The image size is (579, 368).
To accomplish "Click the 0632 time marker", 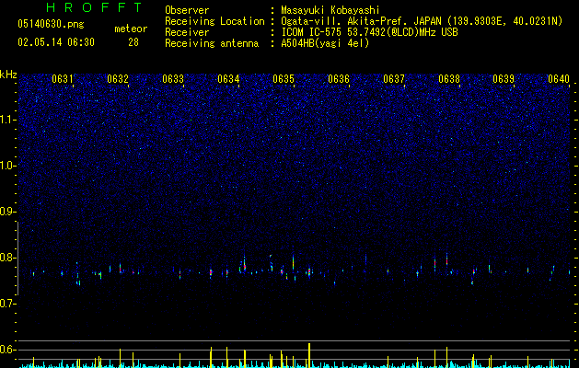I will [118, 79].
